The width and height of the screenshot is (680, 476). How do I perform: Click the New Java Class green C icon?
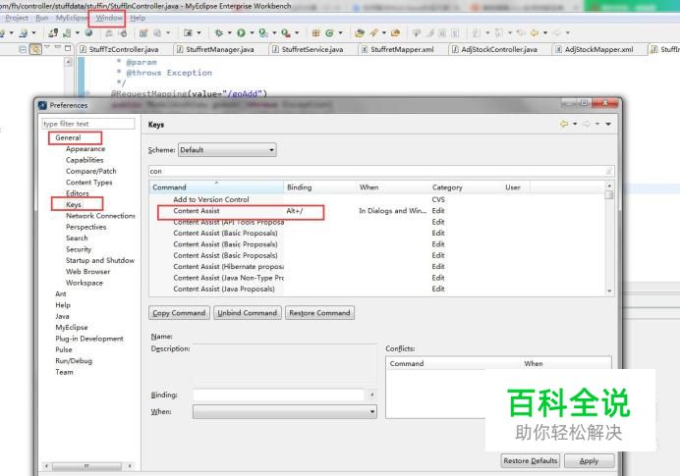329,33
